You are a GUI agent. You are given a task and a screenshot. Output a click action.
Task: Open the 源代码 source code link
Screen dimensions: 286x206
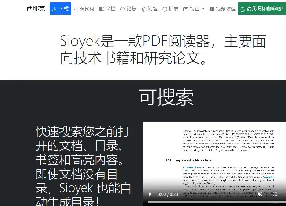point(84,9)
